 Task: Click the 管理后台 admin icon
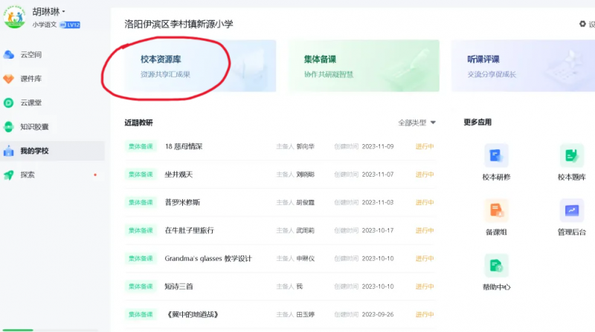point(571,211)
